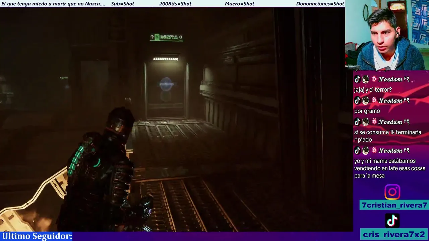The image size is (429, 241).
Task: Click the red badge above 'si se consume 1k' message
Action: [x=374, y=122]
